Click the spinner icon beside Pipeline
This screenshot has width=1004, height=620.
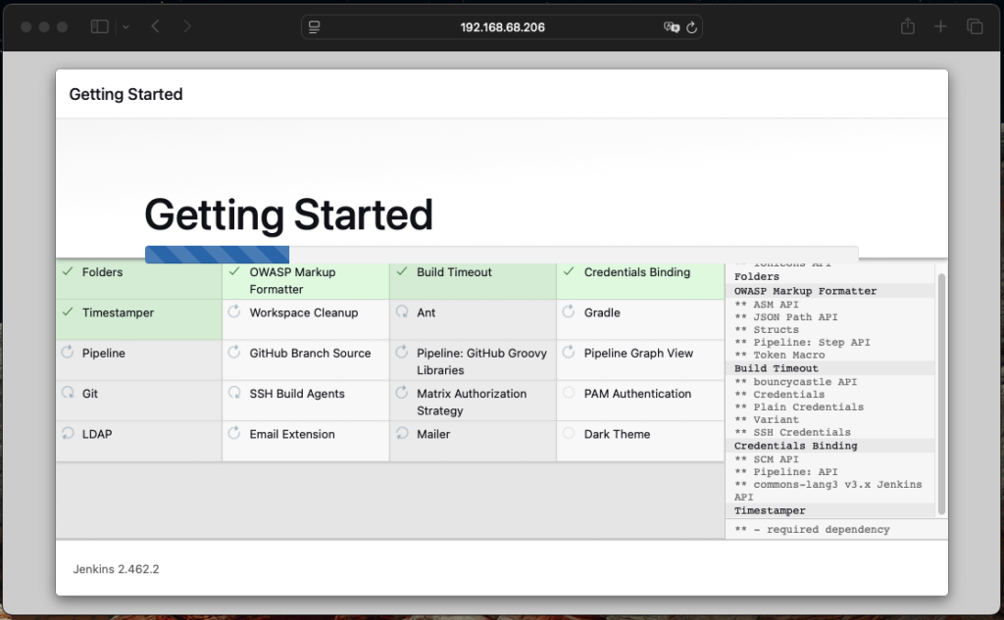point(68,352)
